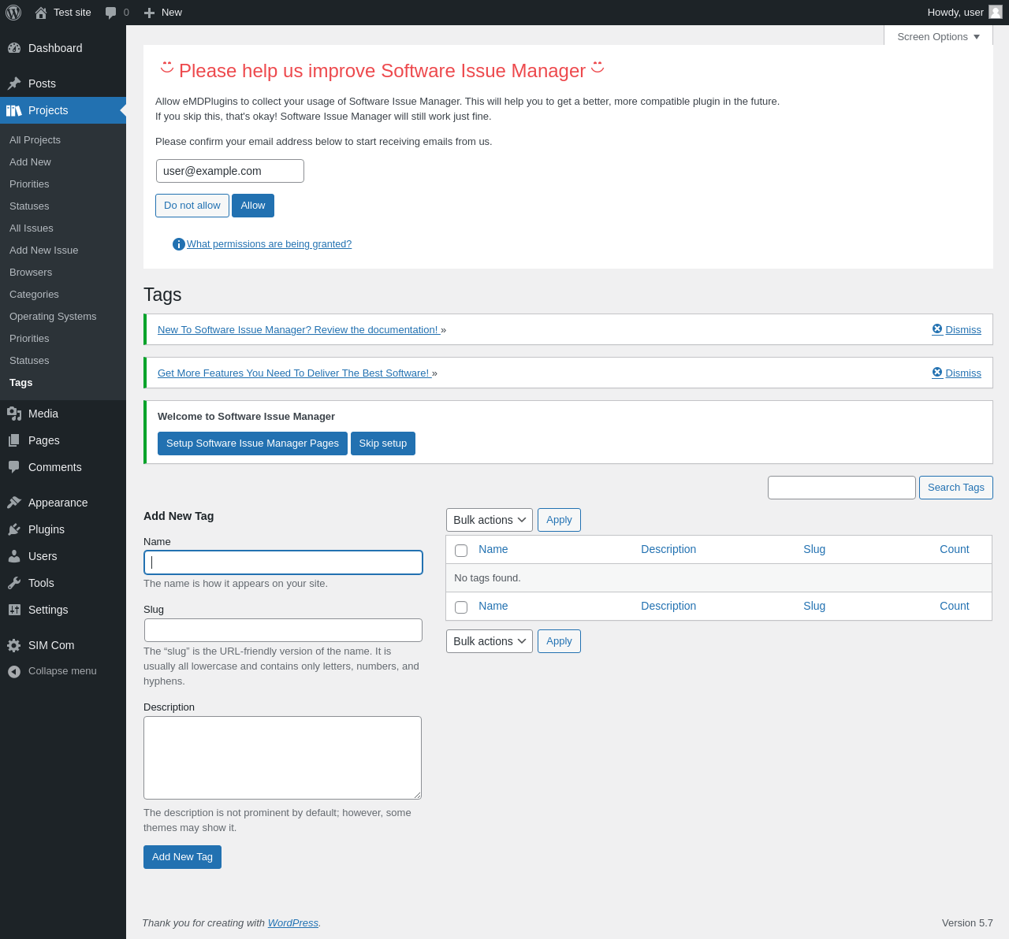
Task: Select the Tags submenu item
Action: [21, 382]
